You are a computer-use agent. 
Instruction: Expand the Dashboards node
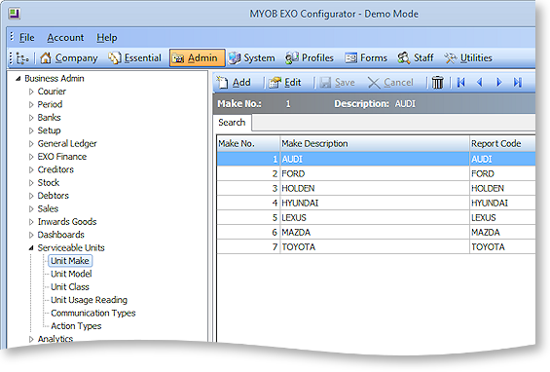tap(31, 235)
